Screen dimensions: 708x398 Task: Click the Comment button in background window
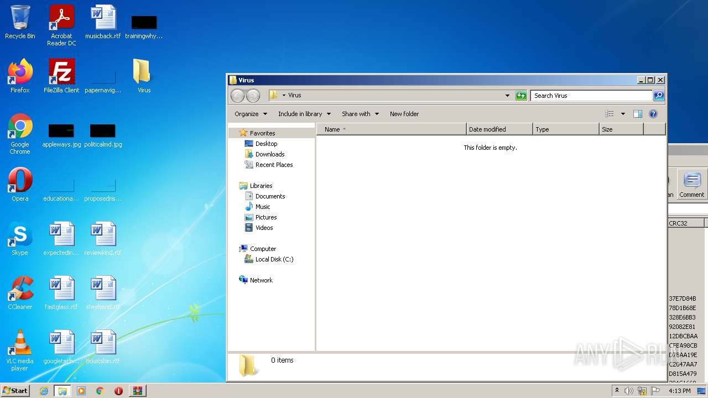click(691, 185)
